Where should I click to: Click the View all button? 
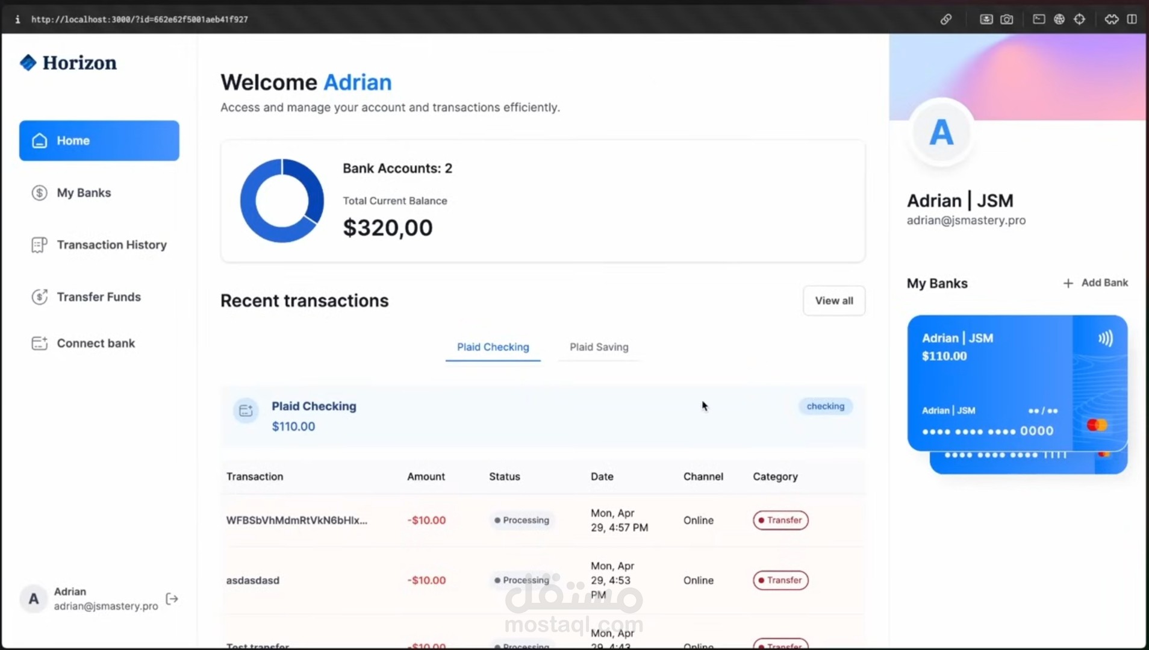point(834,300)
